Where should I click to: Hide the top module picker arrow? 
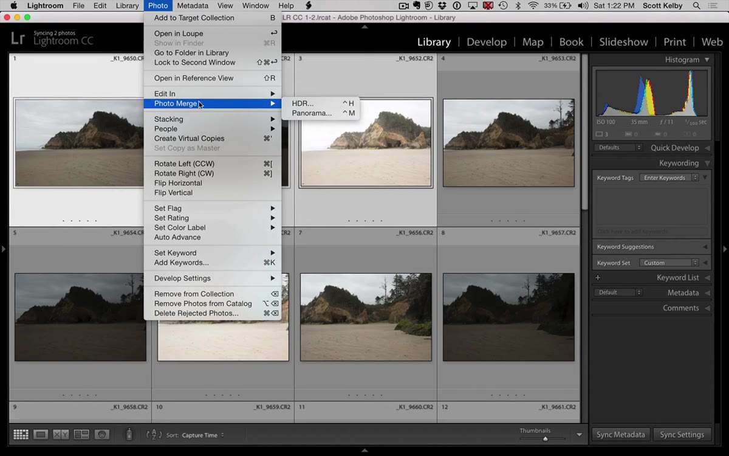pos(364,27)
